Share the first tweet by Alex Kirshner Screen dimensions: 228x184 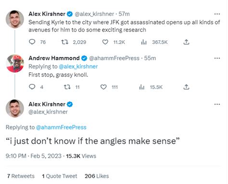click(x=186, y=42)
